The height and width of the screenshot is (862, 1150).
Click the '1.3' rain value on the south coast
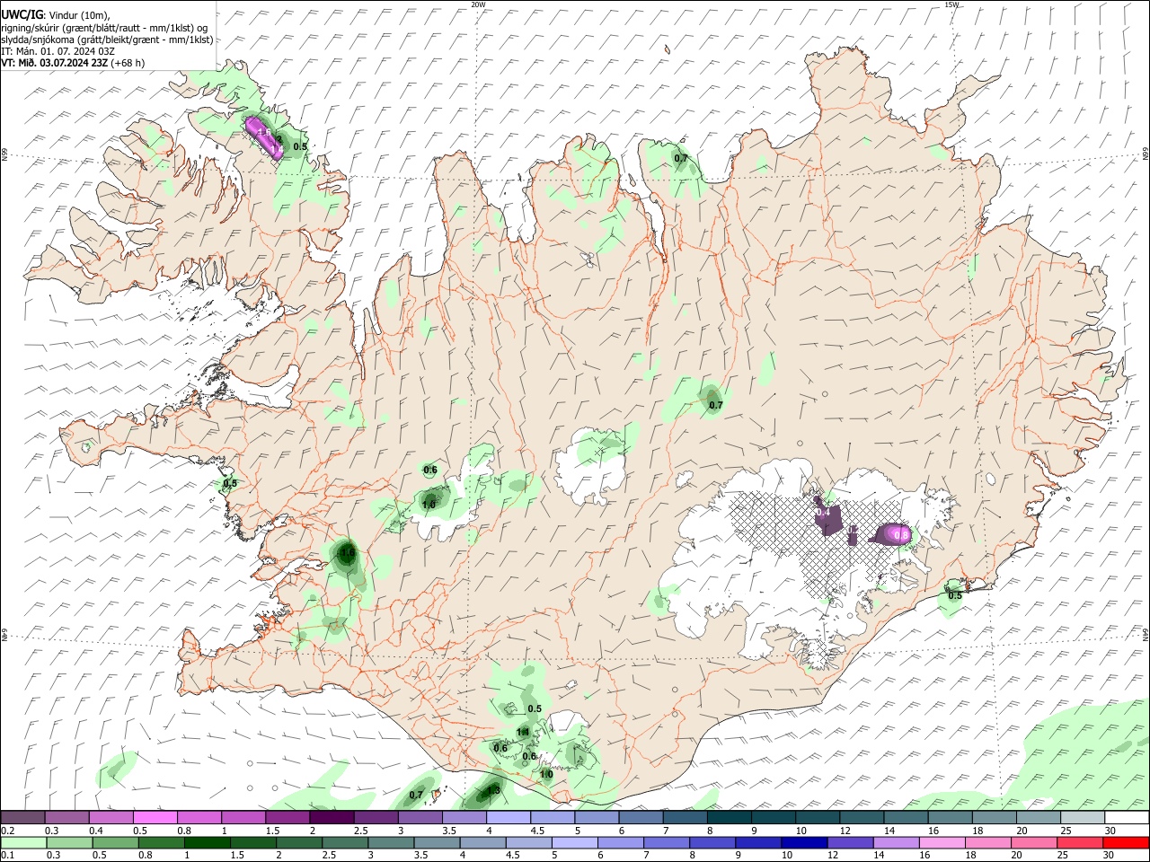click(492, 790)
